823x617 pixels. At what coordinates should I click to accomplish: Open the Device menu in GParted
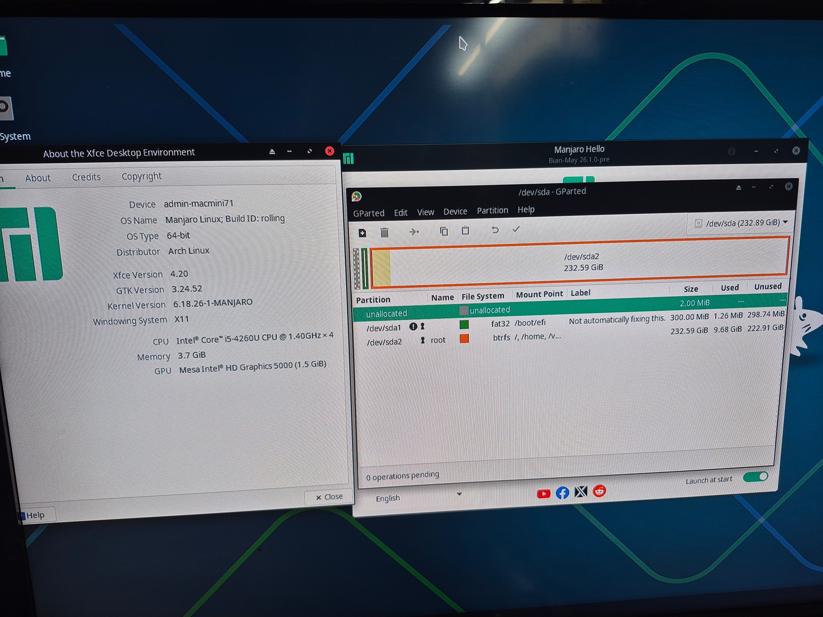pos(455,211)
